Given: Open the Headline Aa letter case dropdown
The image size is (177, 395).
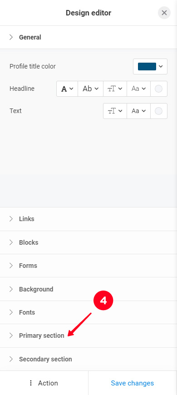Looking at the screenshot, I should [139, 89].
